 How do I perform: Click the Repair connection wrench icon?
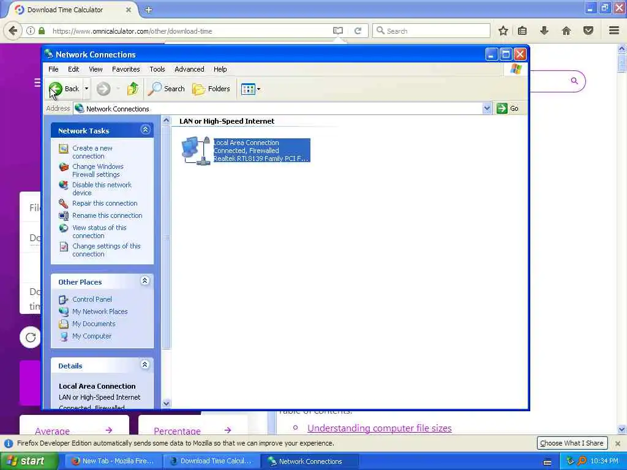[x=64, y=203]
